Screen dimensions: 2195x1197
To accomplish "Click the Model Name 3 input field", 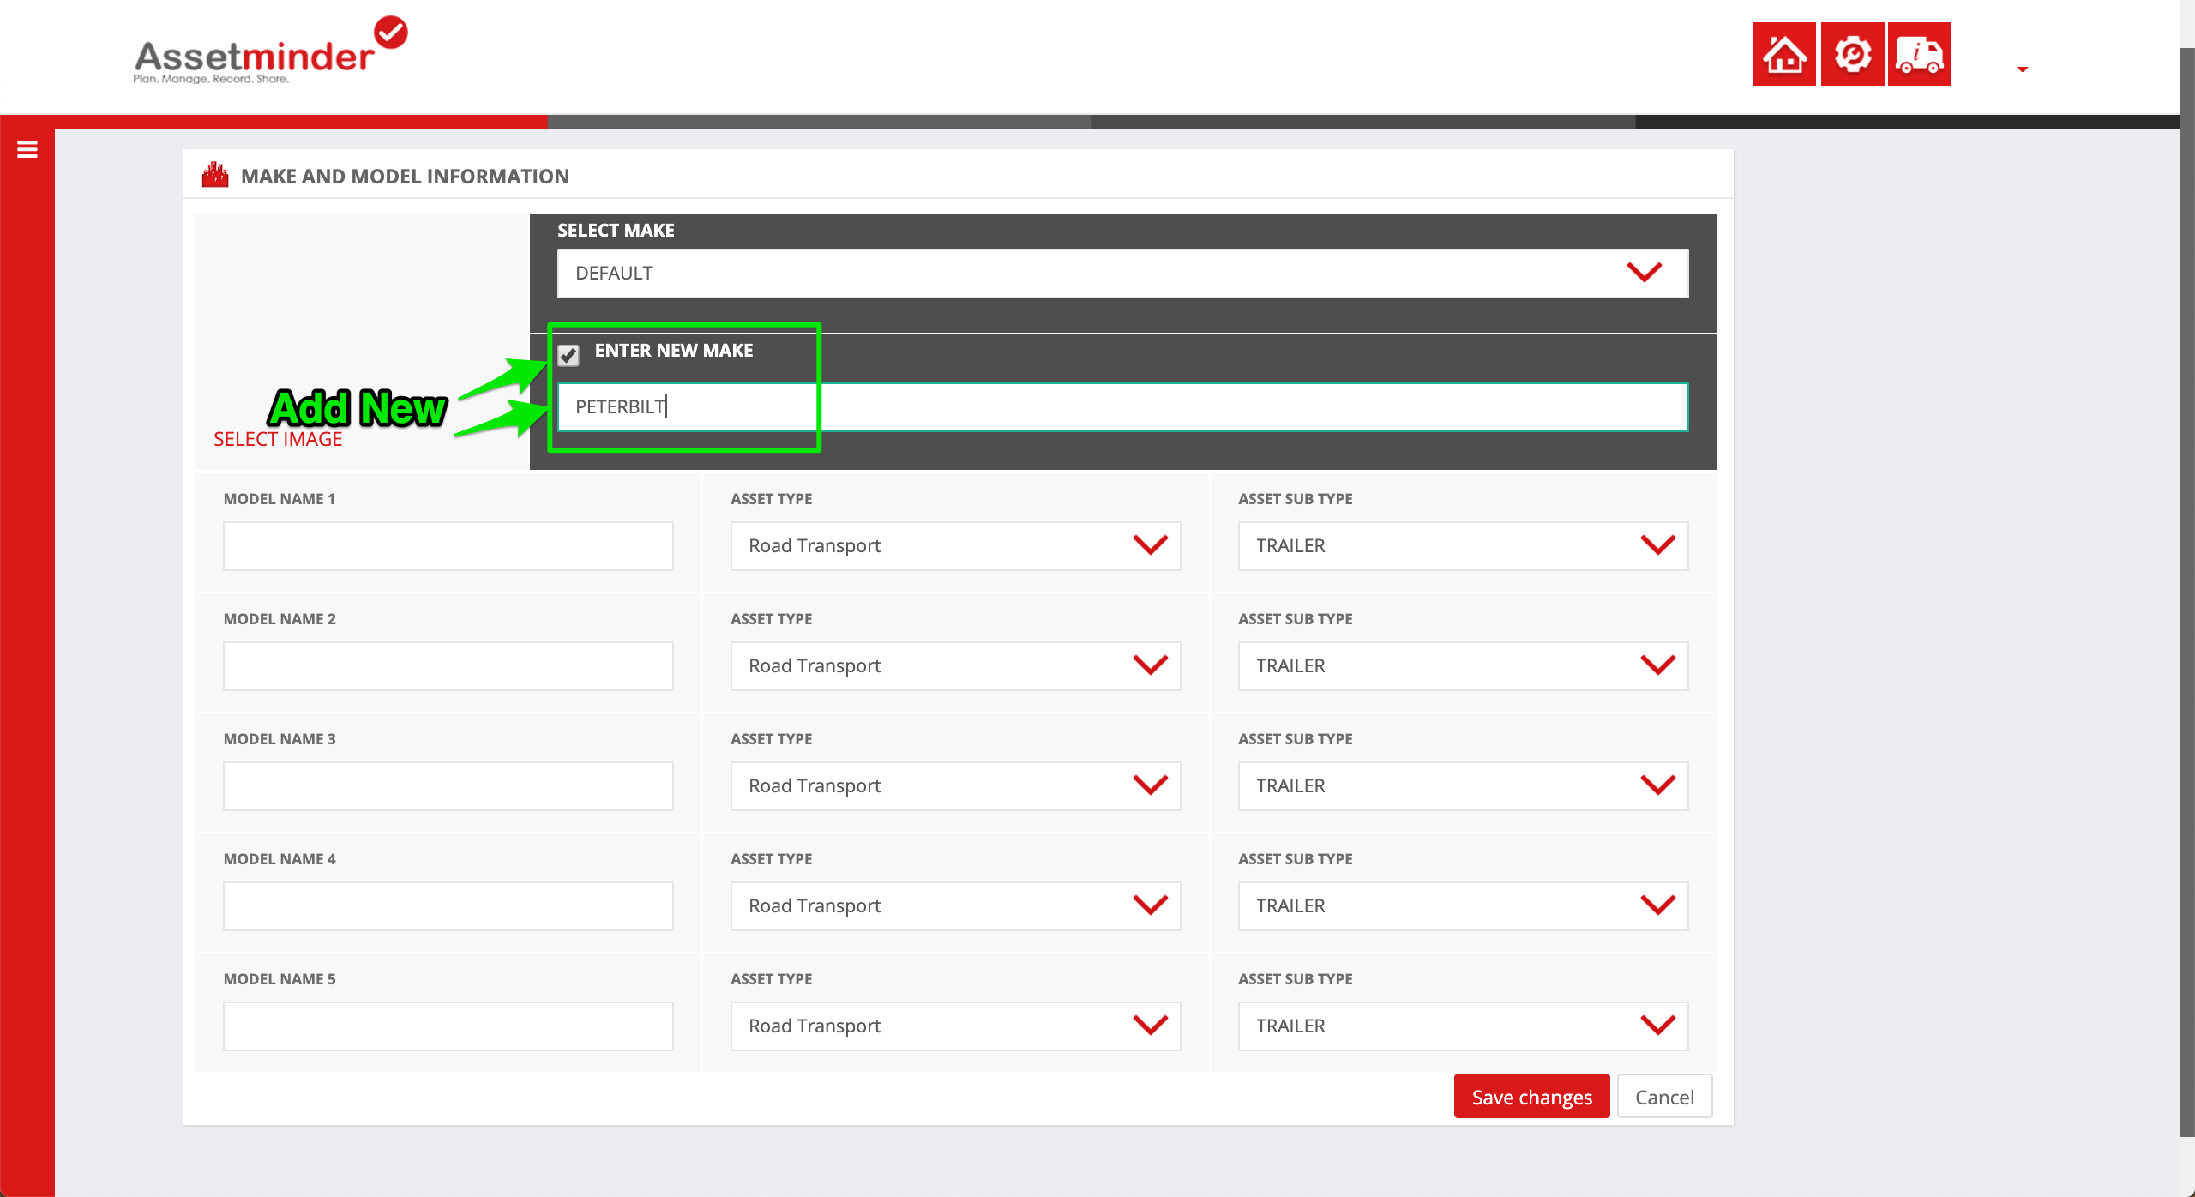I will (448, 786).
